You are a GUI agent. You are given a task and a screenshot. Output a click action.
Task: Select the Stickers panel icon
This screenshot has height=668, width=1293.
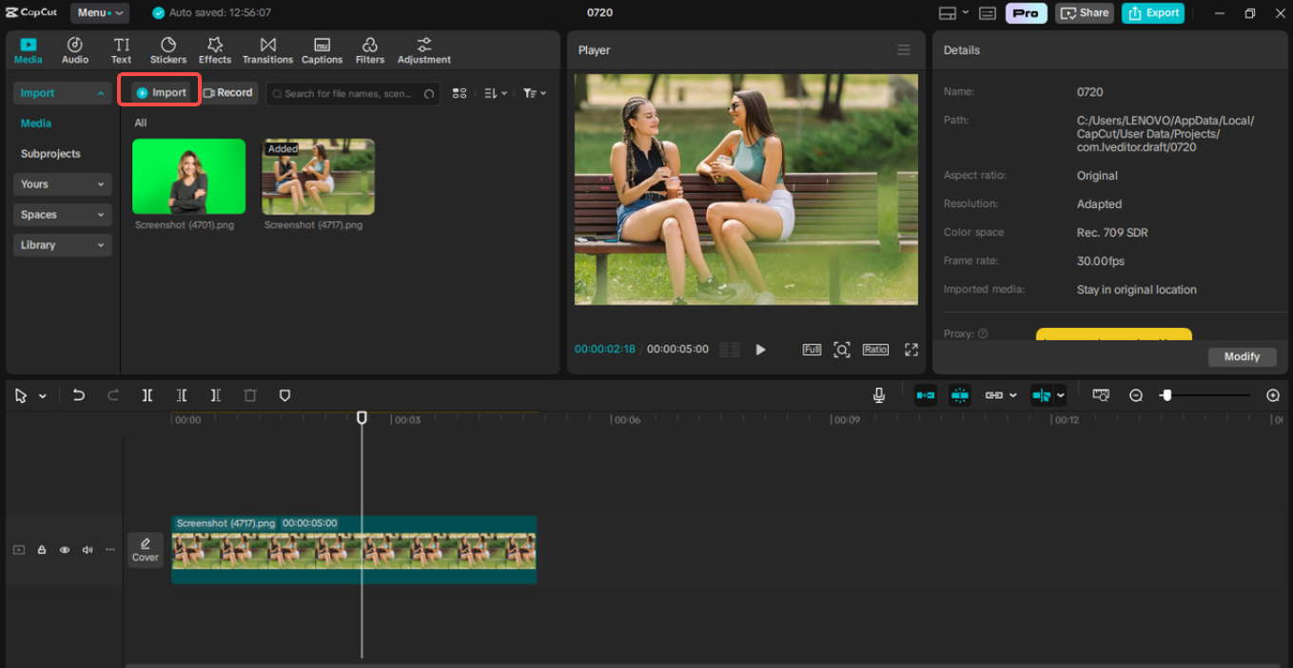coord(167,49)
